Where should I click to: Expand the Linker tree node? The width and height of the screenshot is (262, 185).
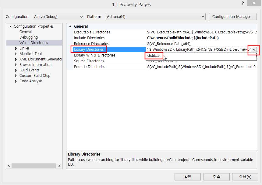click(16, 48)
